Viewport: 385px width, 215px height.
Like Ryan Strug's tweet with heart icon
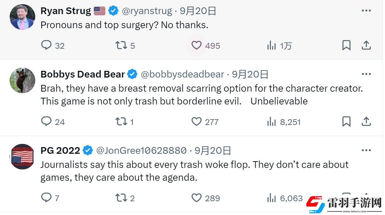point(196,45)
